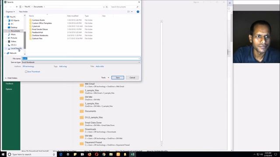Open Chrome from the taskbar

click(x=104, y=154)
